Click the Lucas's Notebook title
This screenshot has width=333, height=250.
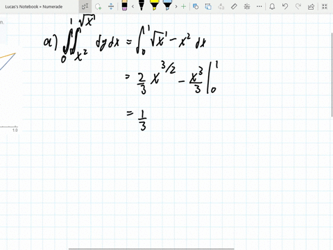34,7
